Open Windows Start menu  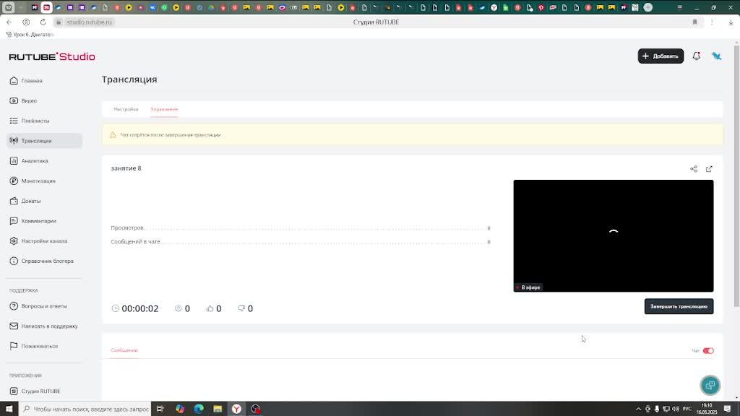coord(9,409)
